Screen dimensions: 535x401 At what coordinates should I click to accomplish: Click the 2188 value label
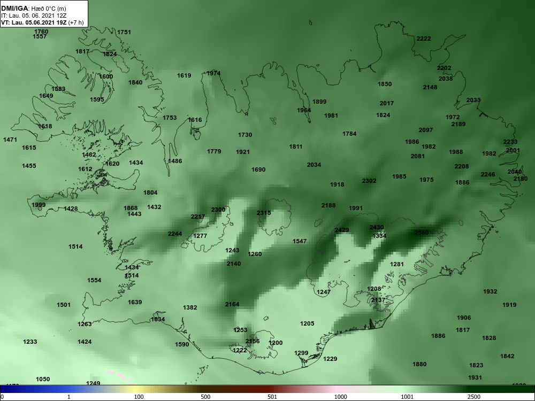tap(328, 206)
